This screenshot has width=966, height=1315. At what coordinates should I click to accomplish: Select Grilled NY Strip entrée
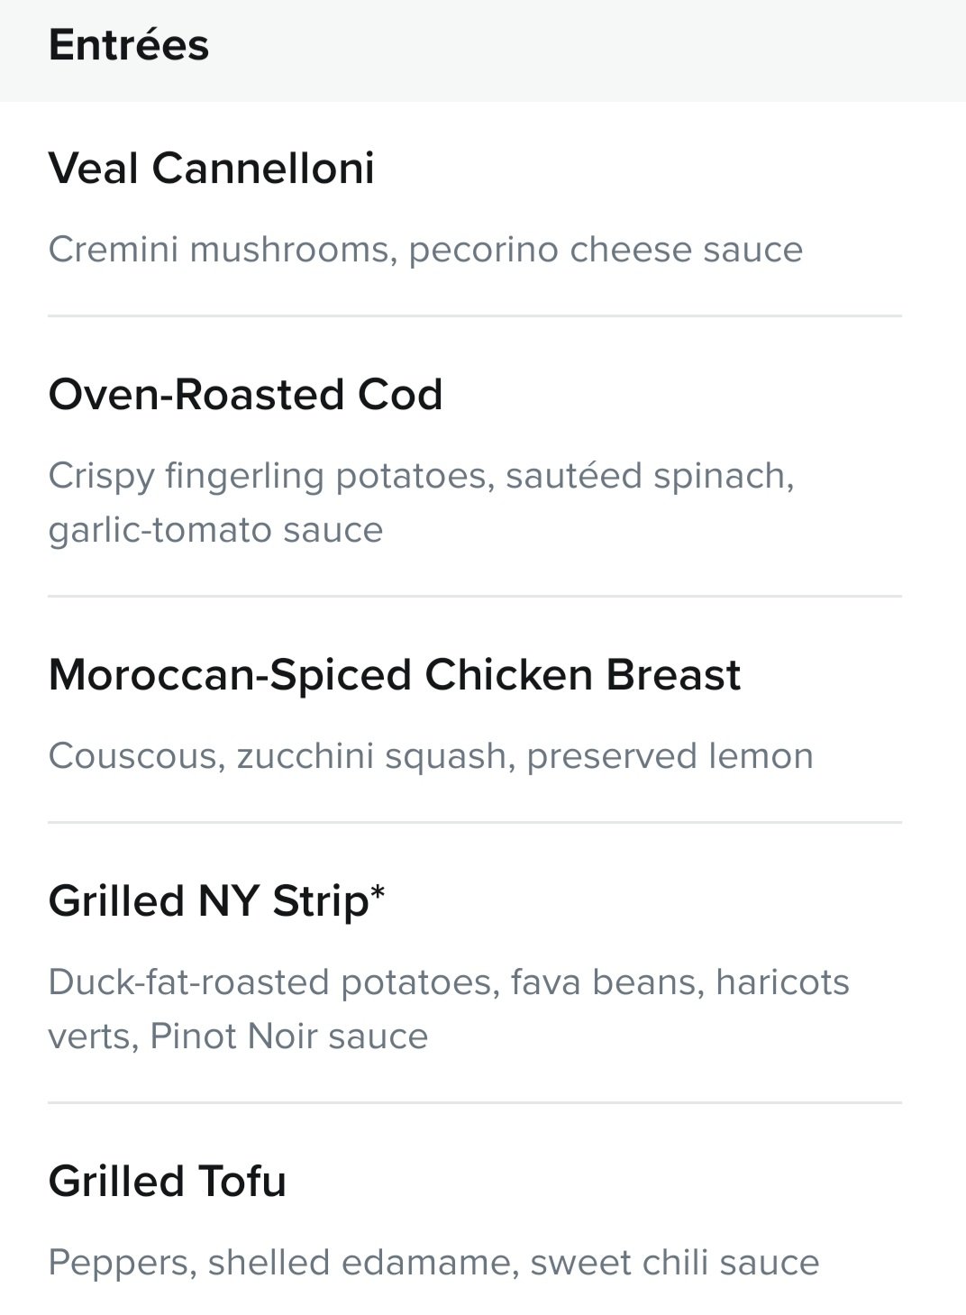475,963
